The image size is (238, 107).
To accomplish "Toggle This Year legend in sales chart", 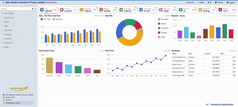I will coord(45,19).
